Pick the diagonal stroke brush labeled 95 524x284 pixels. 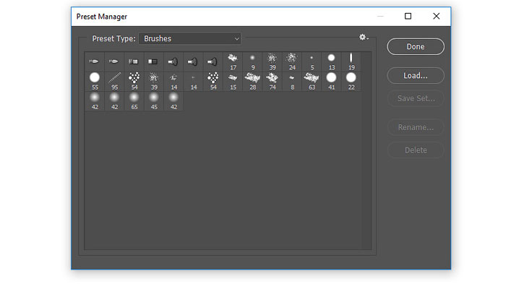point(114,82)
